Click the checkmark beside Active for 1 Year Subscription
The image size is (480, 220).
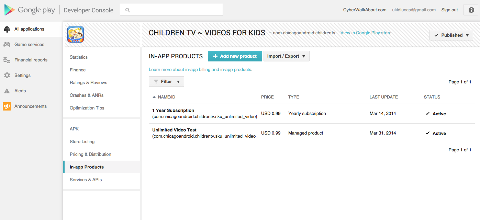pos(427,114)
